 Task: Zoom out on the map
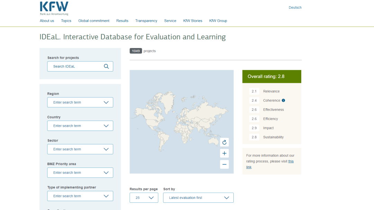coord(224,164)
